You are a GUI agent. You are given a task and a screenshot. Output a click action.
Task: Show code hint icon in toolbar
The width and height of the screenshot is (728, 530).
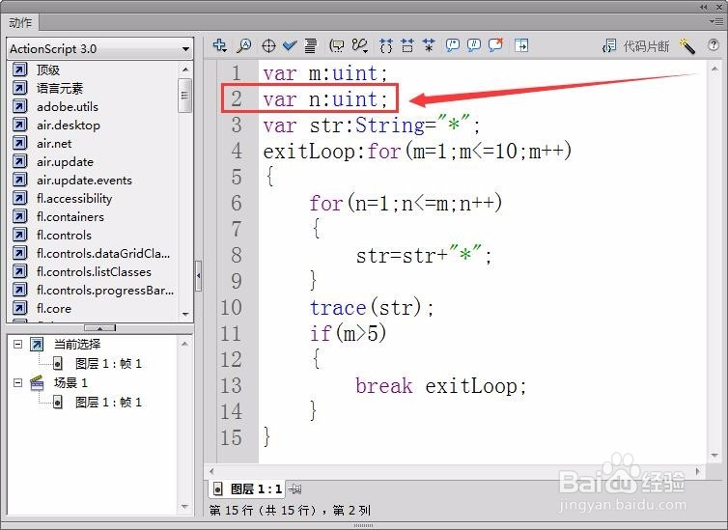(337, 45)
